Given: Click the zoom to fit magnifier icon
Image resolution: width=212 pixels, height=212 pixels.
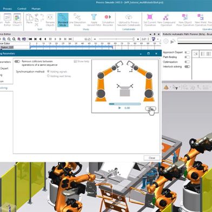Looking at the screenshot, I should [x=14, y=39].
